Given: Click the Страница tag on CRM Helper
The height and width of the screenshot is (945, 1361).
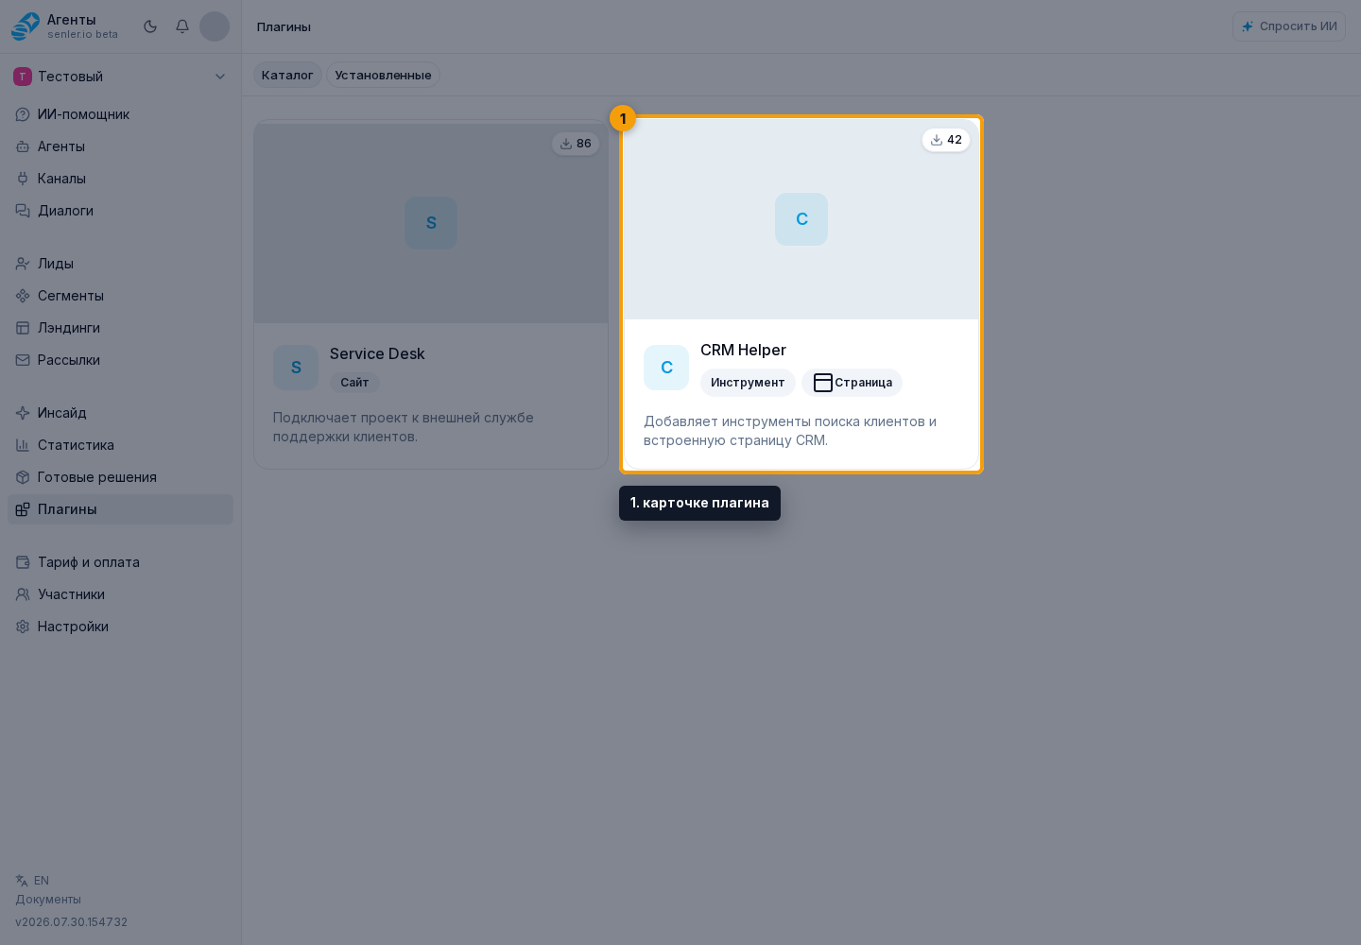Looking at the screenshot, I should pyautogui.click(x=852, y=383).
